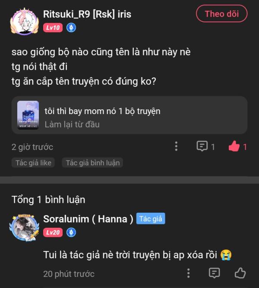The height and width of the screenshot is (288, 259).
Task: Reply to Soralunim's comment via the reply icon
Action: (214, 273)
